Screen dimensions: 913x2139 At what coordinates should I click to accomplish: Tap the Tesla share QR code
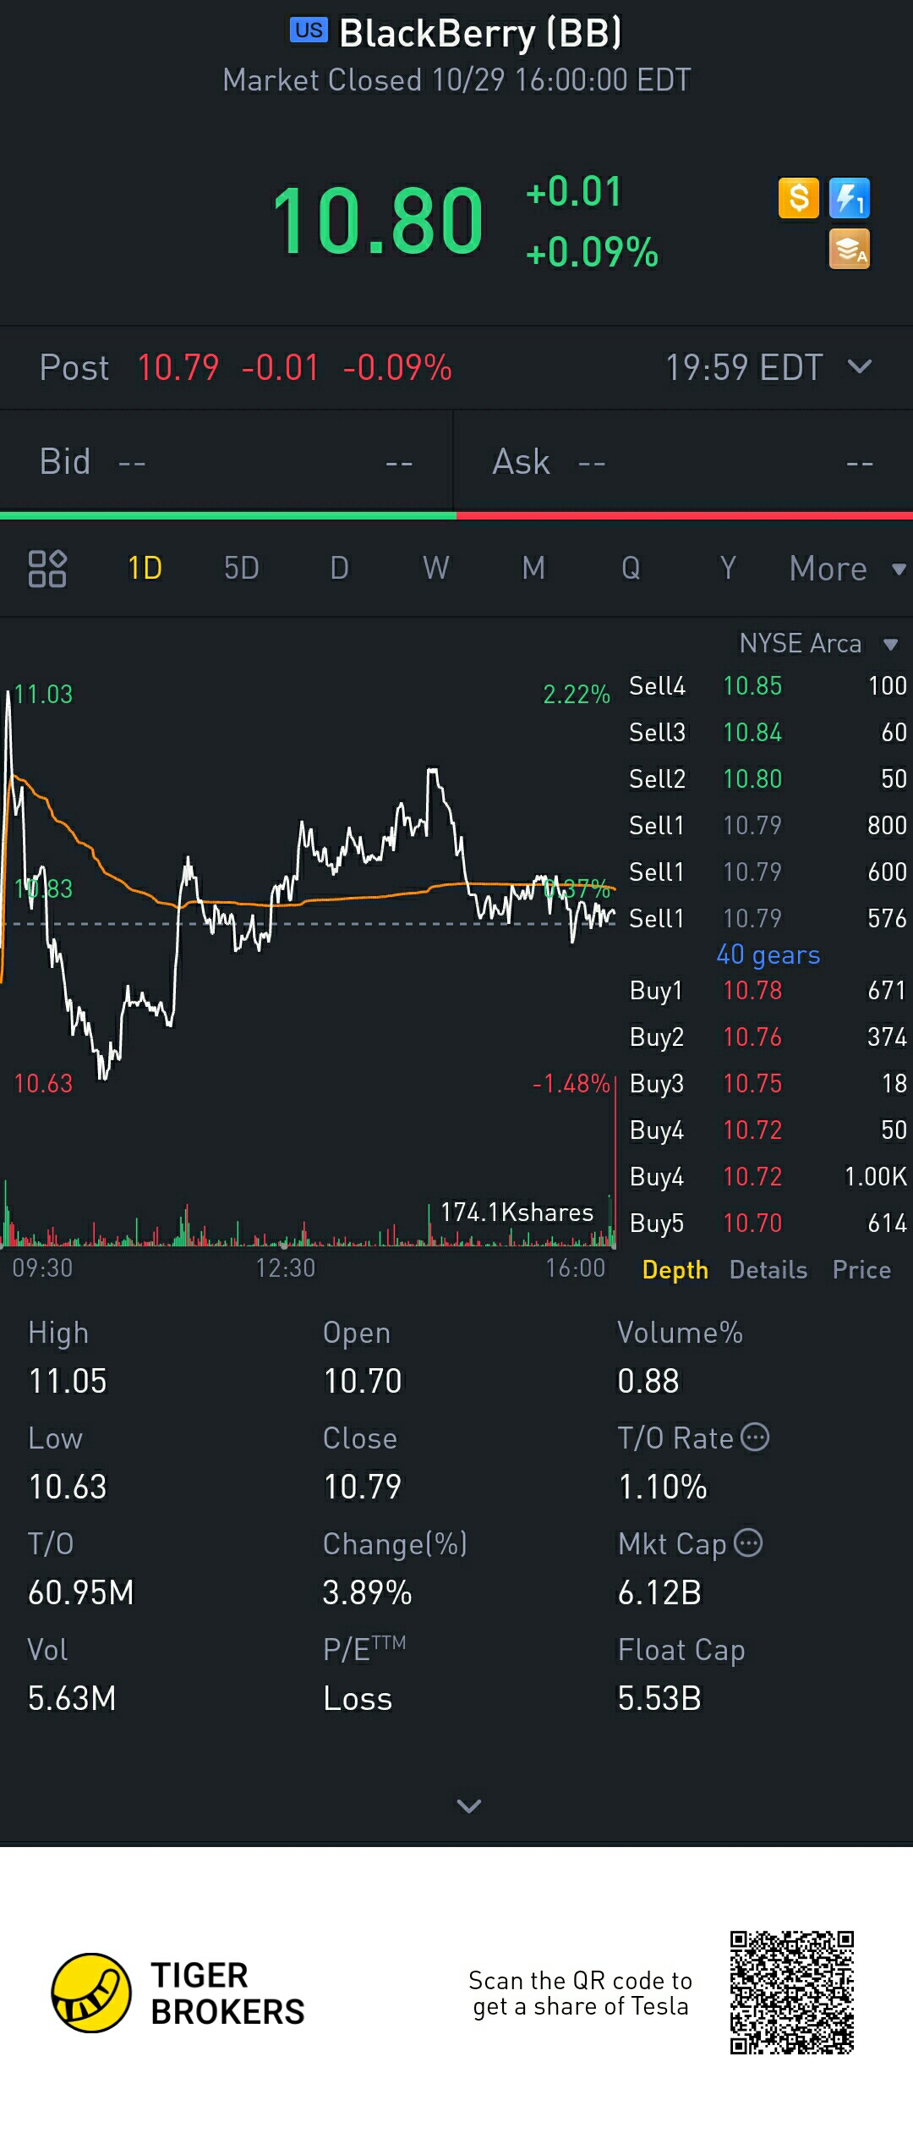(792, 1993)
